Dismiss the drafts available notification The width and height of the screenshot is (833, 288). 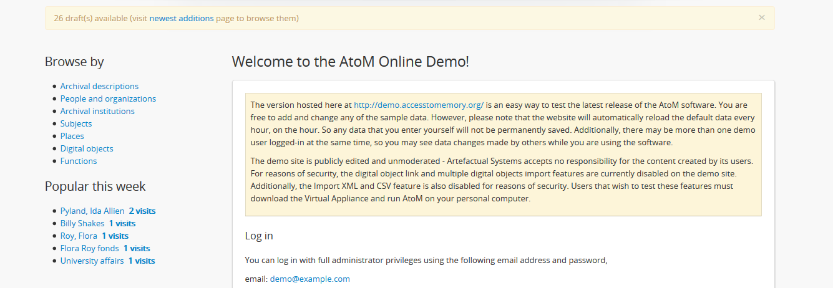click(761, 18)
